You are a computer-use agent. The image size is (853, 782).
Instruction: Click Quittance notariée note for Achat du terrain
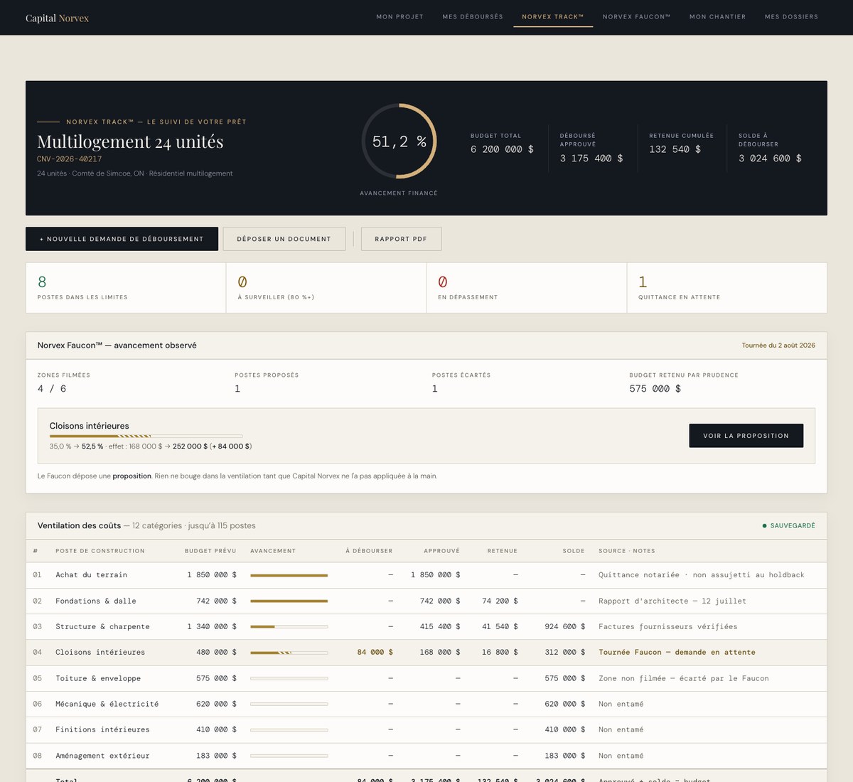[x=702, y=575]
